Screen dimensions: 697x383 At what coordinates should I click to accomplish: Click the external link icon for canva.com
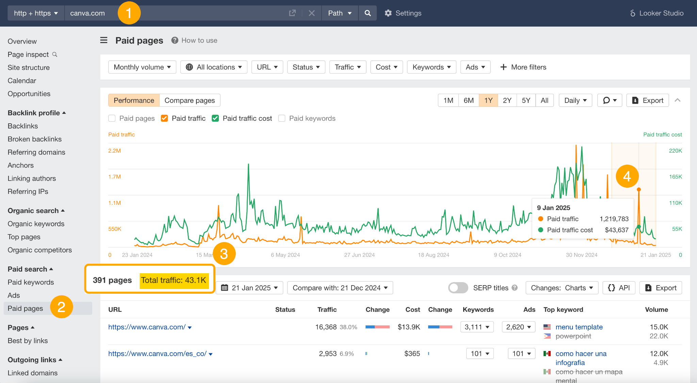pyautogui.click(x=292, y=13)
